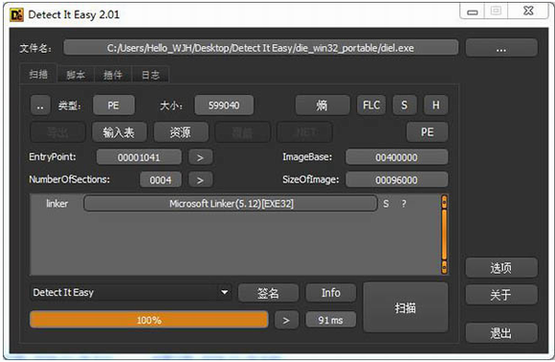Click the large 扫描 scan button

[406, 307]
